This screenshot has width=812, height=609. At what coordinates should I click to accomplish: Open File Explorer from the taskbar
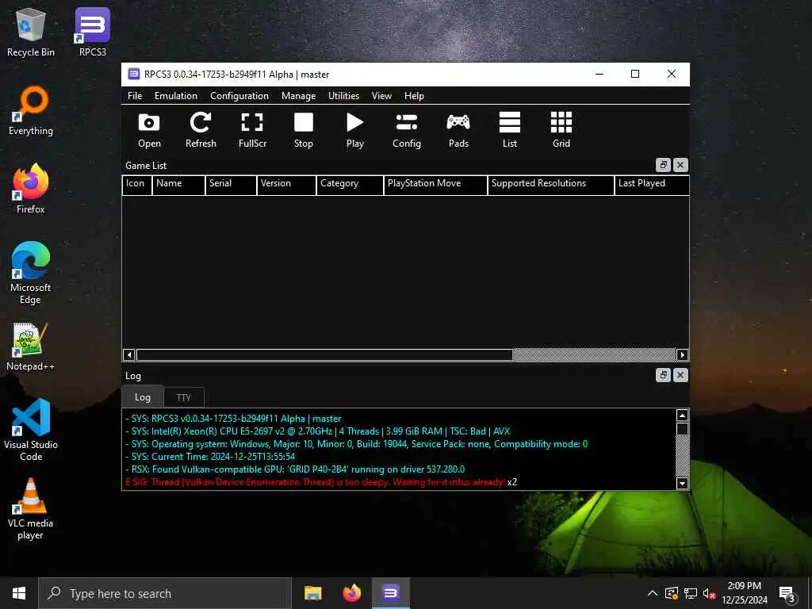(312, 593)
